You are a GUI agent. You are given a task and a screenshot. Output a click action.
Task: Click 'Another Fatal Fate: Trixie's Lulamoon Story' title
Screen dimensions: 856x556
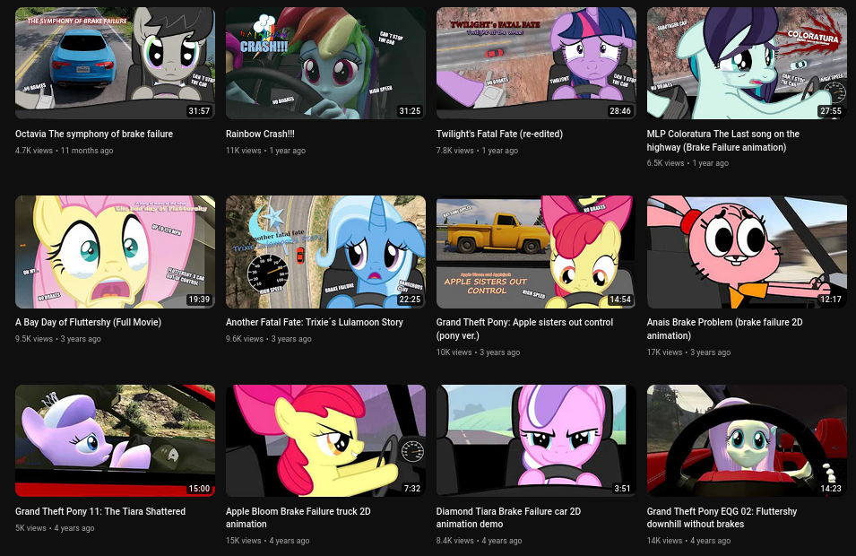click(315, 322)
